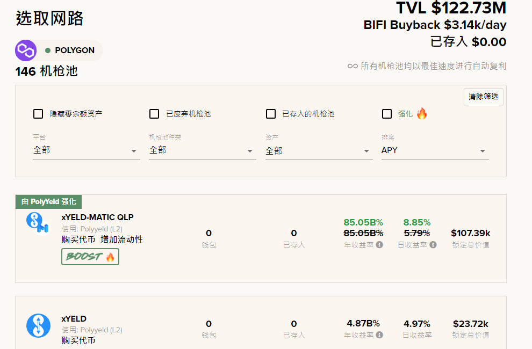Enable 隐藏零余额资产 checkbox
This screenshot has width=532, height=349.
[x=38, y=114]
